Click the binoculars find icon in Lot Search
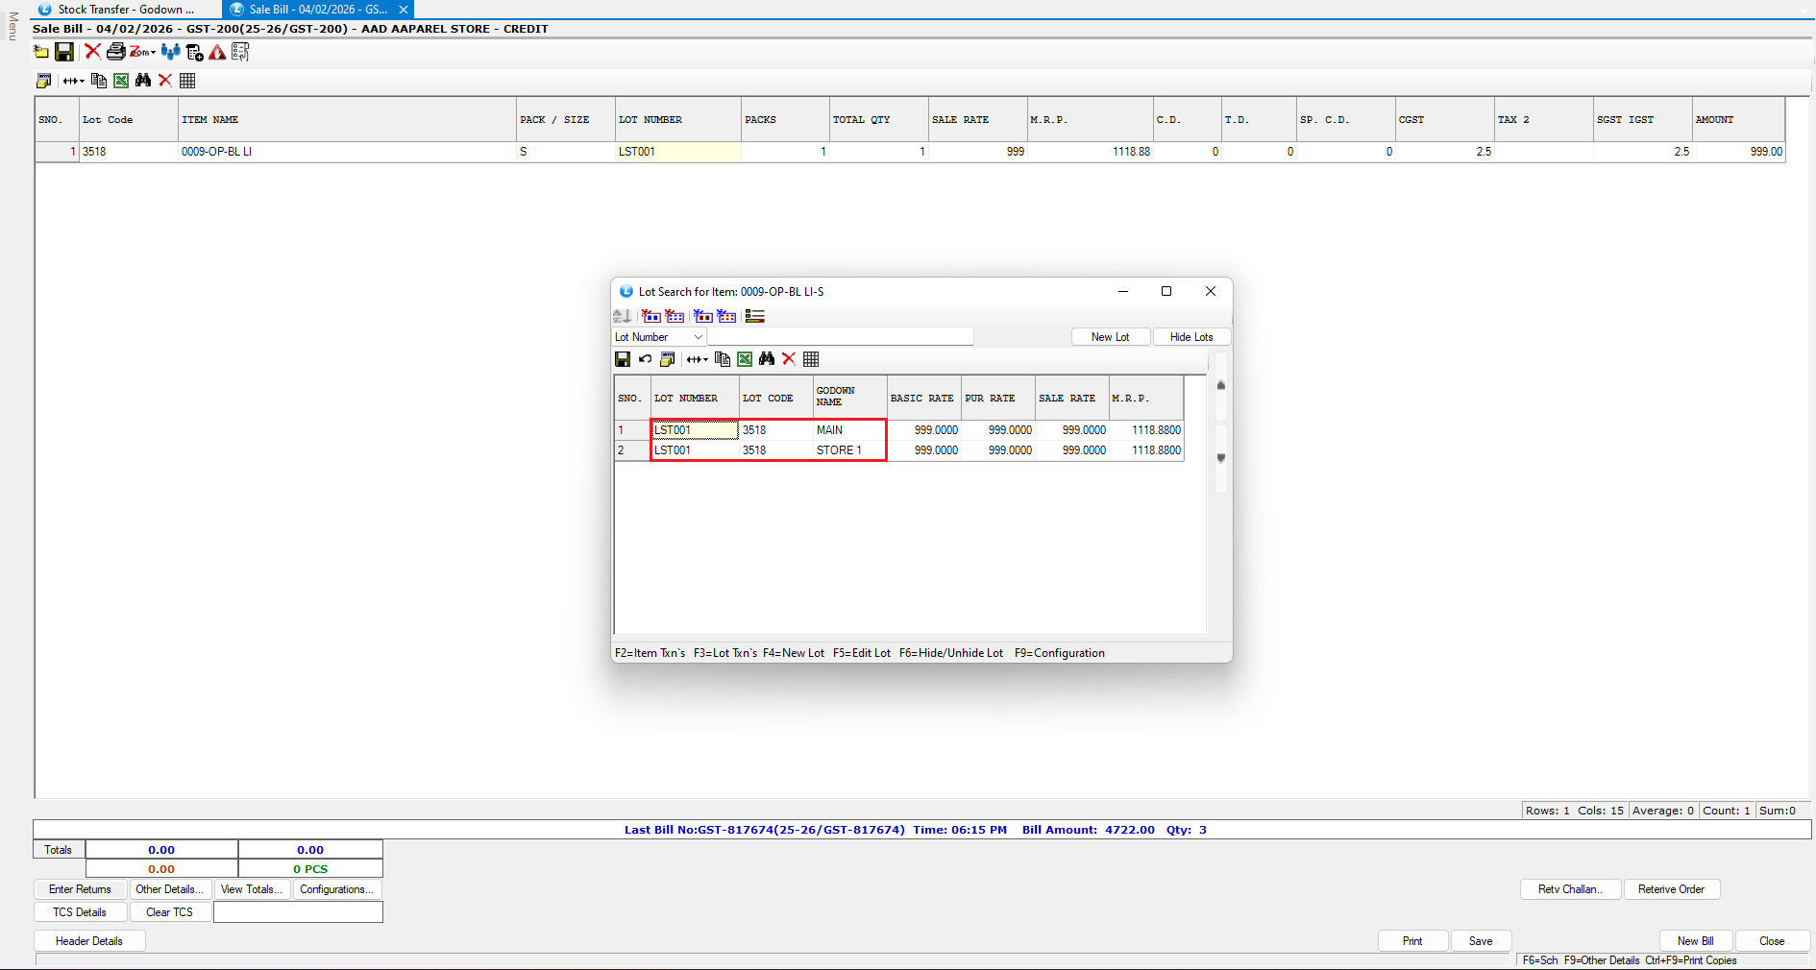 [766, 359]
